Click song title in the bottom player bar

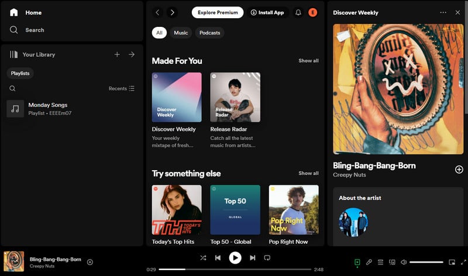(x=55, y=259)
